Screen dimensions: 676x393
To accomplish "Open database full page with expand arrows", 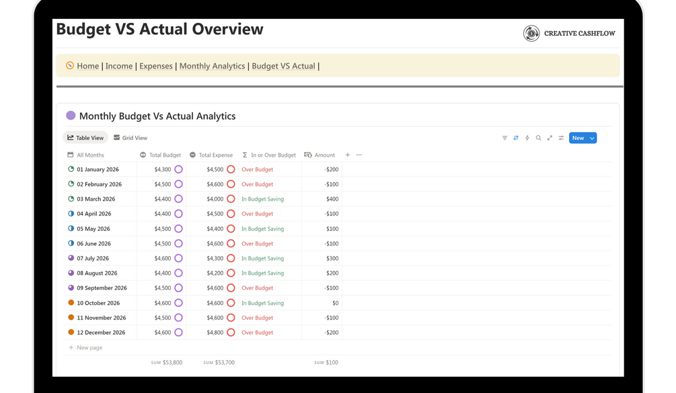I will click(550, 138).
